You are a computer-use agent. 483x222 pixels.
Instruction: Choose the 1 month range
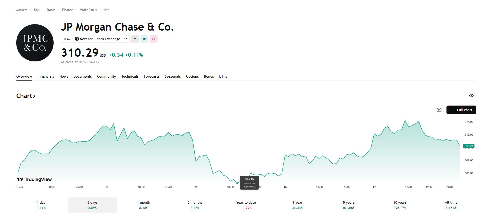pos(144,205)
